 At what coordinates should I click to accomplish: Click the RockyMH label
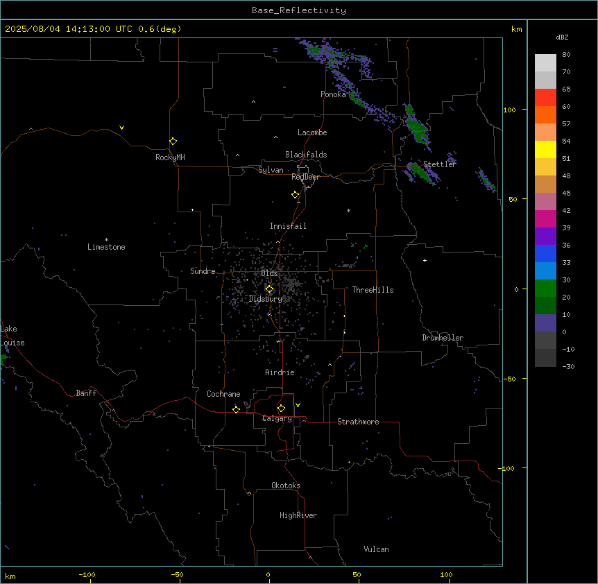[170, 157]
